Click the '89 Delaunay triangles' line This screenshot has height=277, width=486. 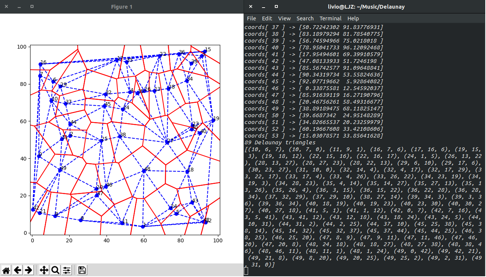[280, 143]
